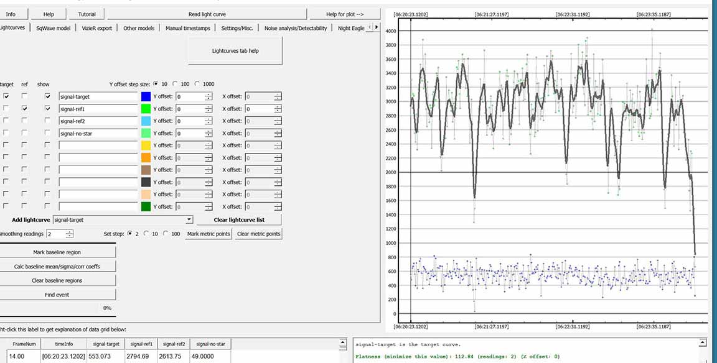Enable the target checkbox for signal-no-star
The height and width of the screenshot is (363, 717).
6,133
